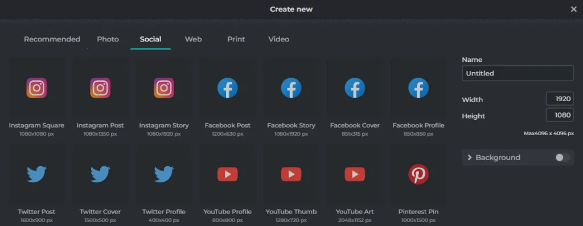Choose the Facebook Story template icon
Image resolution: width=583 pixels, height=226 pixels.
tap(291, 88)
